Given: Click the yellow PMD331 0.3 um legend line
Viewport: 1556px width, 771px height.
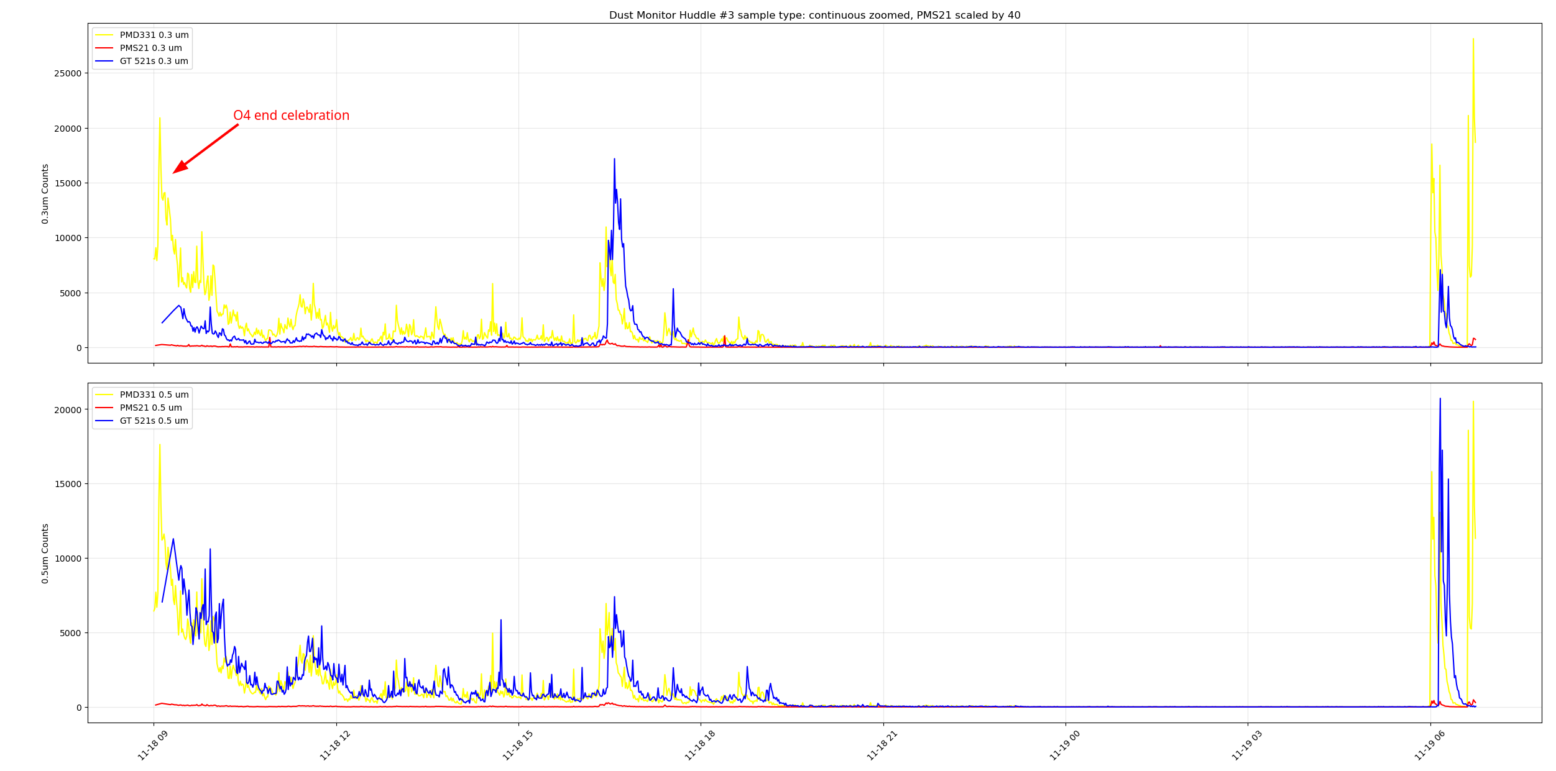Looking at the screenshot, I should (104, 35).
